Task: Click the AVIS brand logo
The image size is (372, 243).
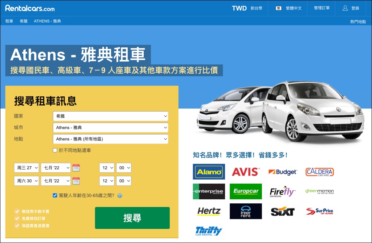Action: pos(246,172)
